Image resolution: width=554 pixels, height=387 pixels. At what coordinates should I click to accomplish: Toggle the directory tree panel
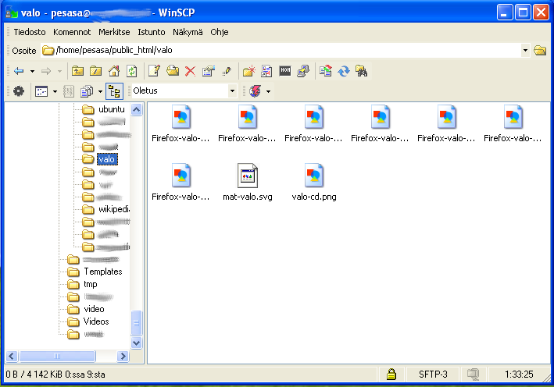[x=114, y=91]
